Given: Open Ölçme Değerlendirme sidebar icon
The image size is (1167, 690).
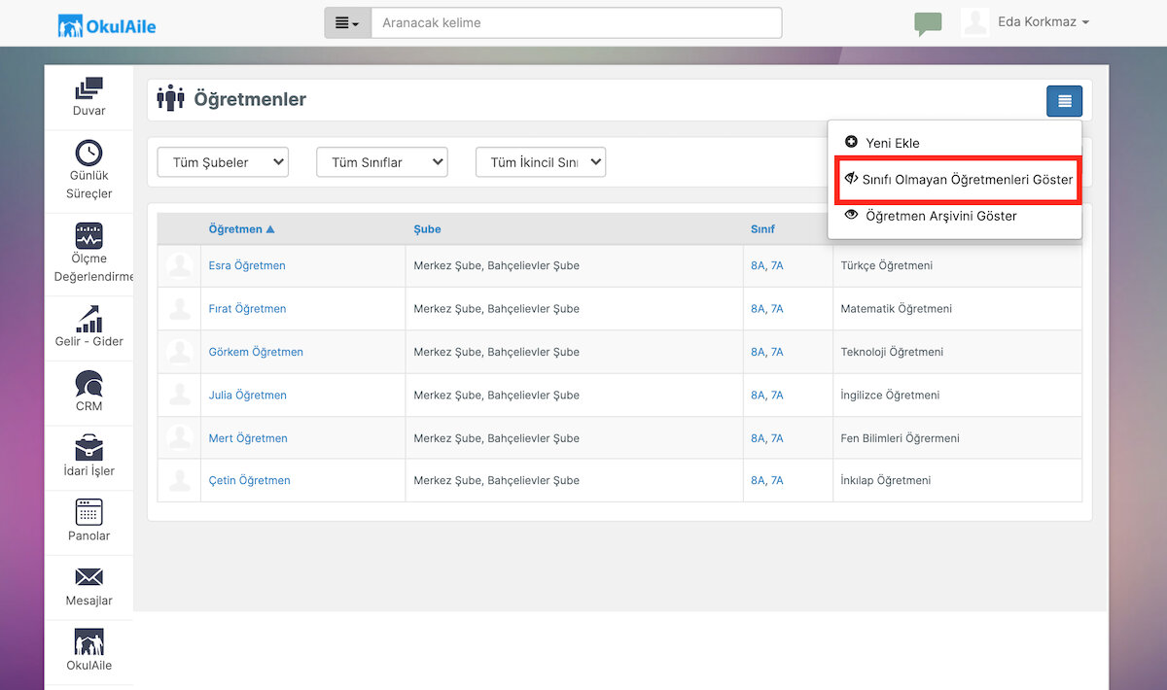Looking at the screenshot, I should (x=88, y=236).
